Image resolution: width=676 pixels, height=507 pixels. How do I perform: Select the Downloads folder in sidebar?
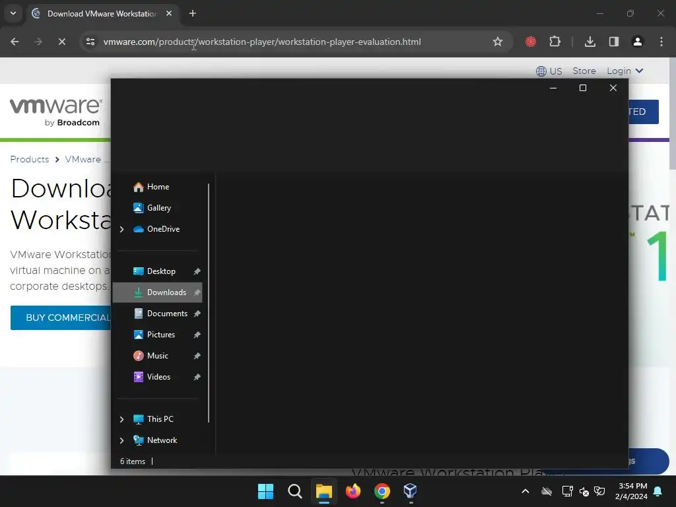point(157,292)
